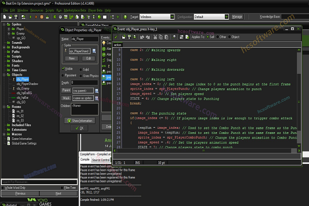Create a new project from toolbar
Image resolution: width=309 pixels, height=206 pixels.
5,17
